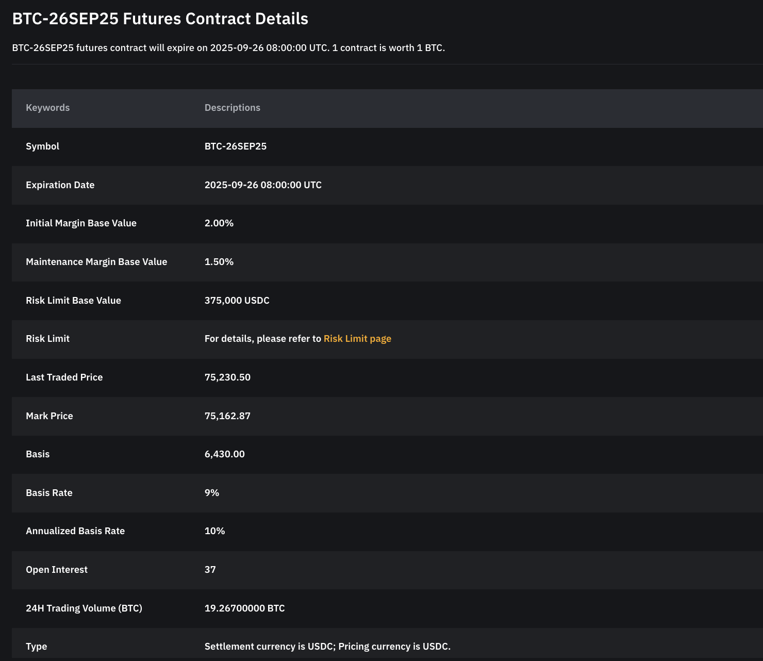Image resolution: width=763 pixels, height=661 pixels.
Task: Select the Descriptions column header
Action: click(233, 108)
